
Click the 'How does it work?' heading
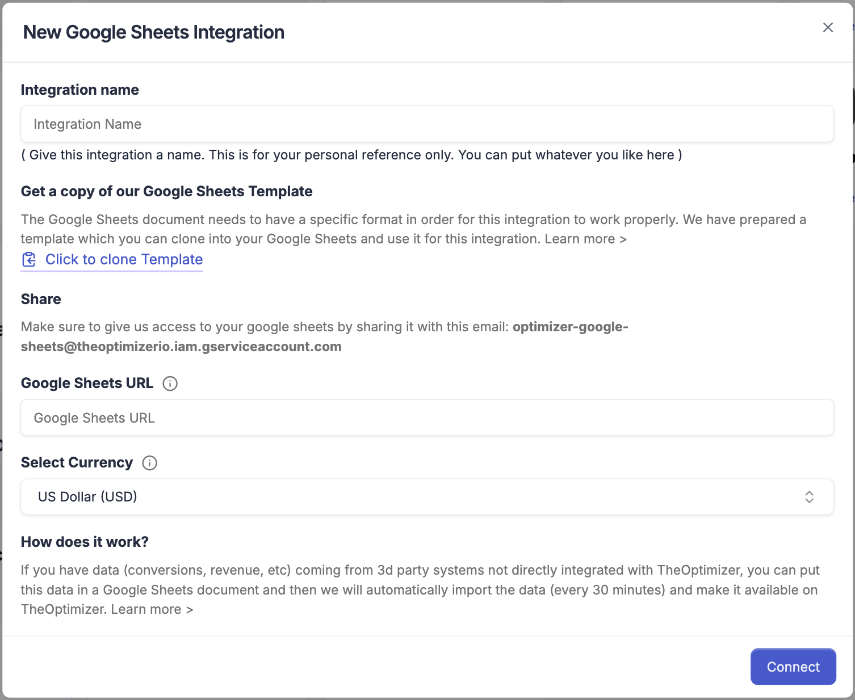(x=85, y=542)
